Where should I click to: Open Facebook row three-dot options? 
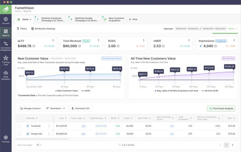(49, 126)
